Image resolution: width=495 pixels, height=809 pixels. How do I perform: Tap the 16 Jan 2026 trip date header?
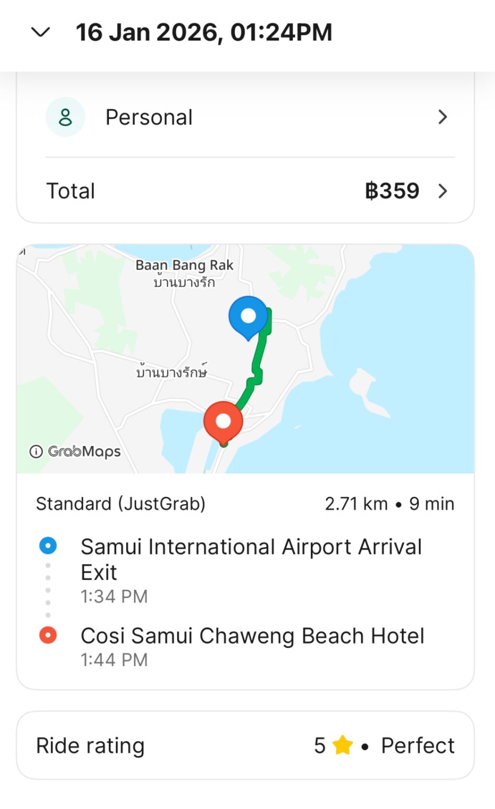[x=204, y=33]
